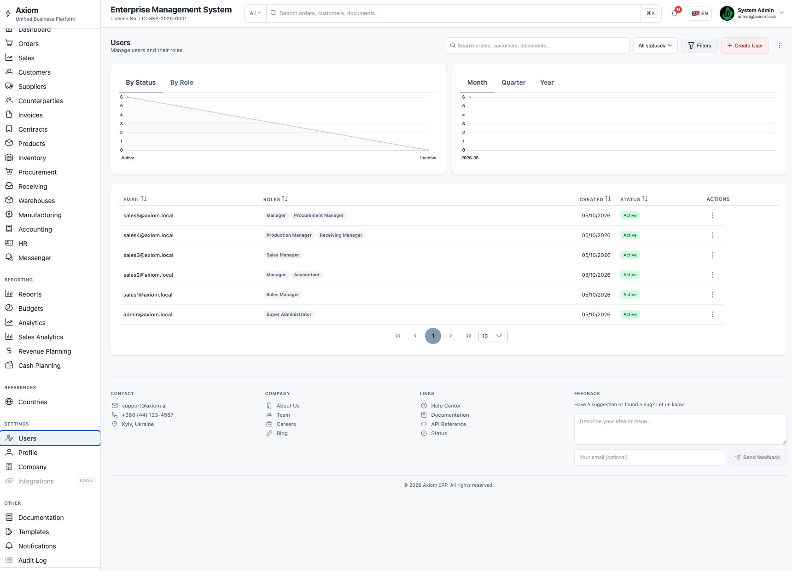
Task: Click the Procurement Manager role badge
Action: click(x=319, y=216)
